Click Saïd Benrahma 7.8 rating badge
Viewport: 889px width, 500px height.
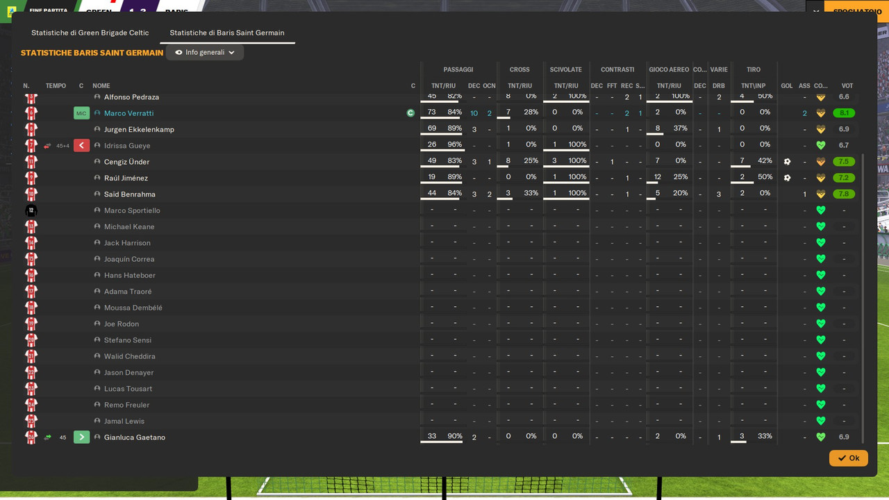click(x=844, y=194)
